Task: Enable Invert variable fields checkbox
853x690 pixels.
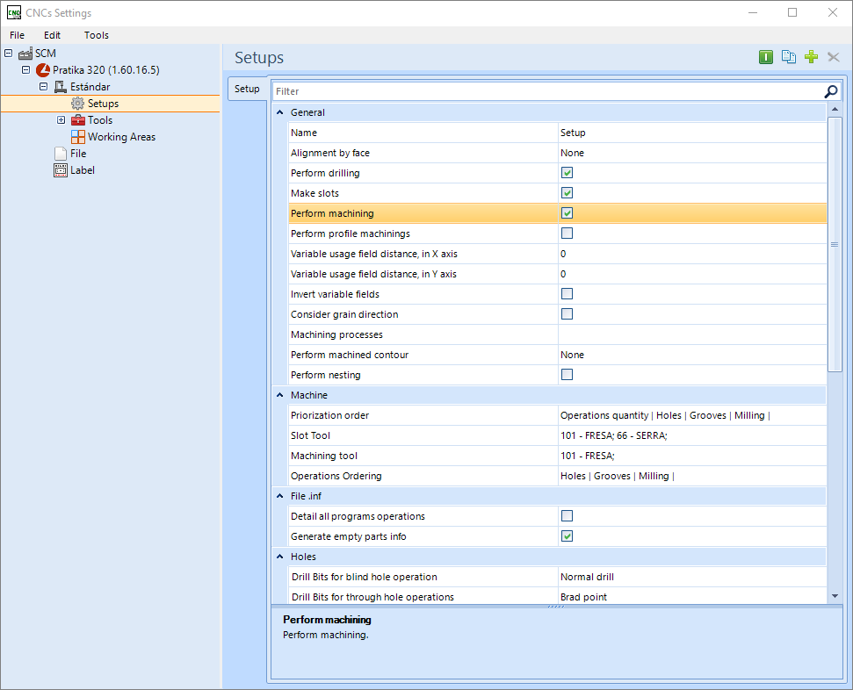Action: point(567,294)
